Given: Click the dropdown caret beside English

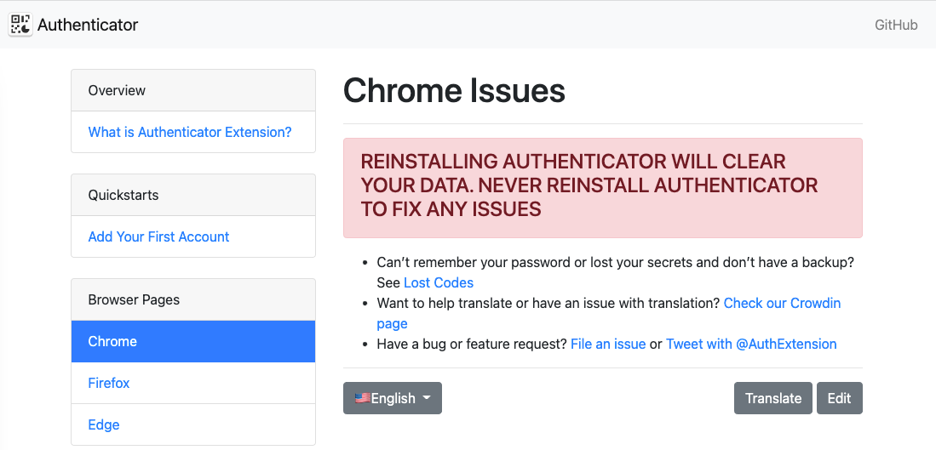Looking at the screenshot, I should point(426,398).
